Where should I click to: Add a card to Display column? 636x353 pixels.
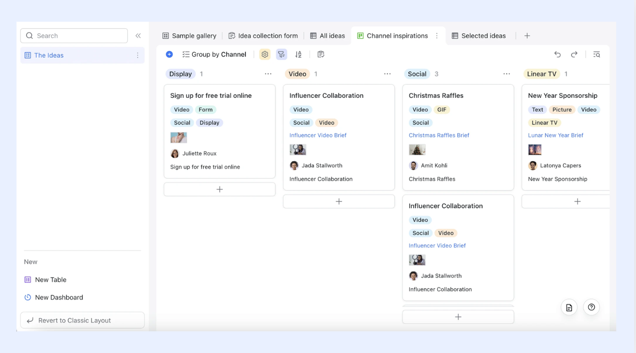click(x=219, y=189)
